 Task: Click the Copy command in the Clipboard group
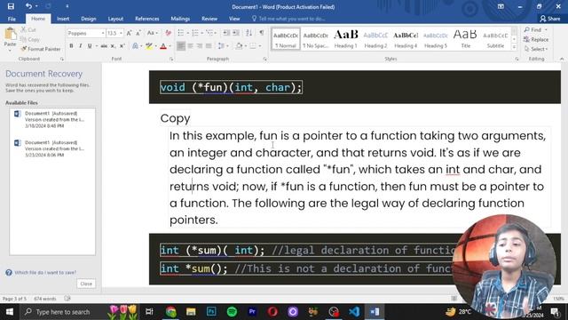tap(30, 39)
